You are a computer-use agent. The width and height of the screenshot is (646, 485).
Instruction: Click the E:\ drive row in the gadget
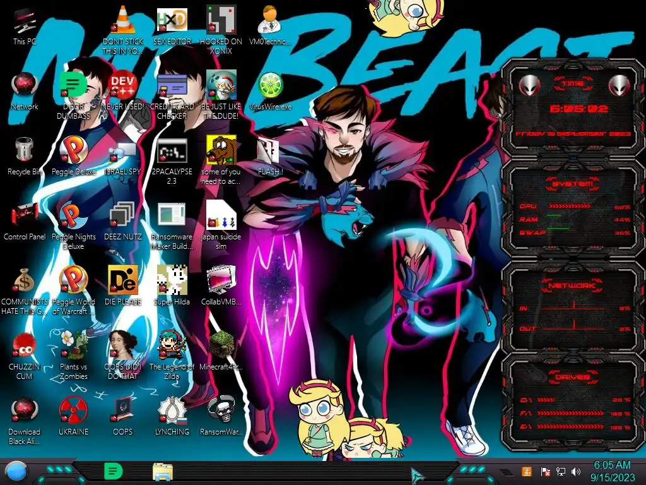(x=574, y=427)
